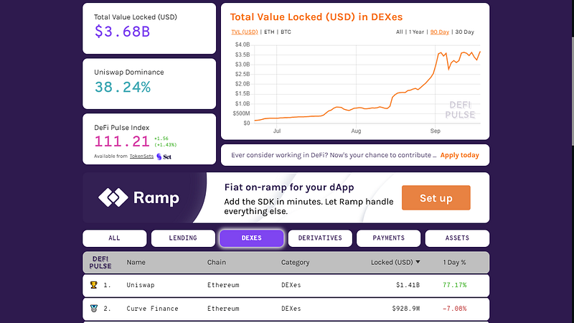
Task: Open the Uniswap row name
Action: [141, 285]
